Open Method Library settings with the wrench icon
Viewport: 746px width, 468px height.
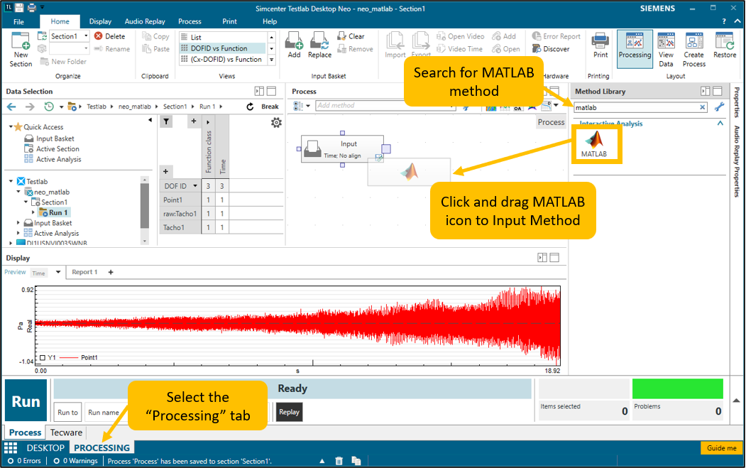pyautogui.click(x=719, y=107)
